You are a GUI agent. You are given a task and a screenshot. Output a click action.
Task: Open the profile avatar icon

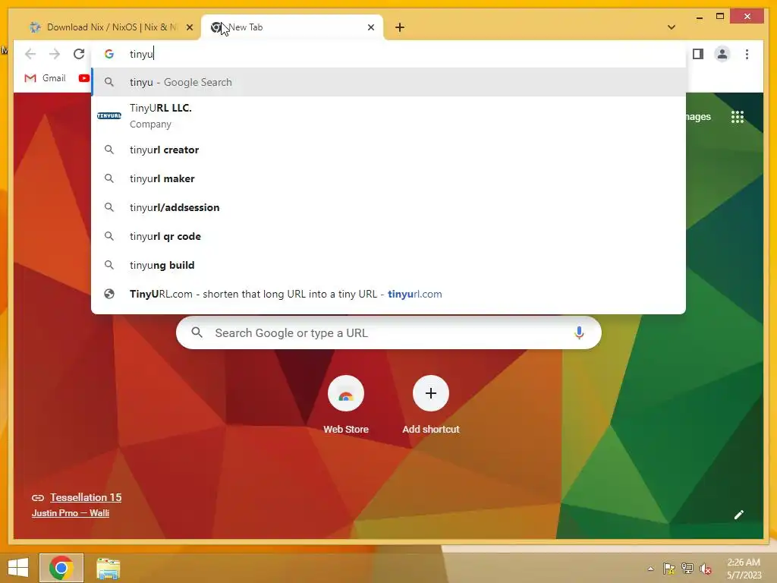(x=722, y=54)
